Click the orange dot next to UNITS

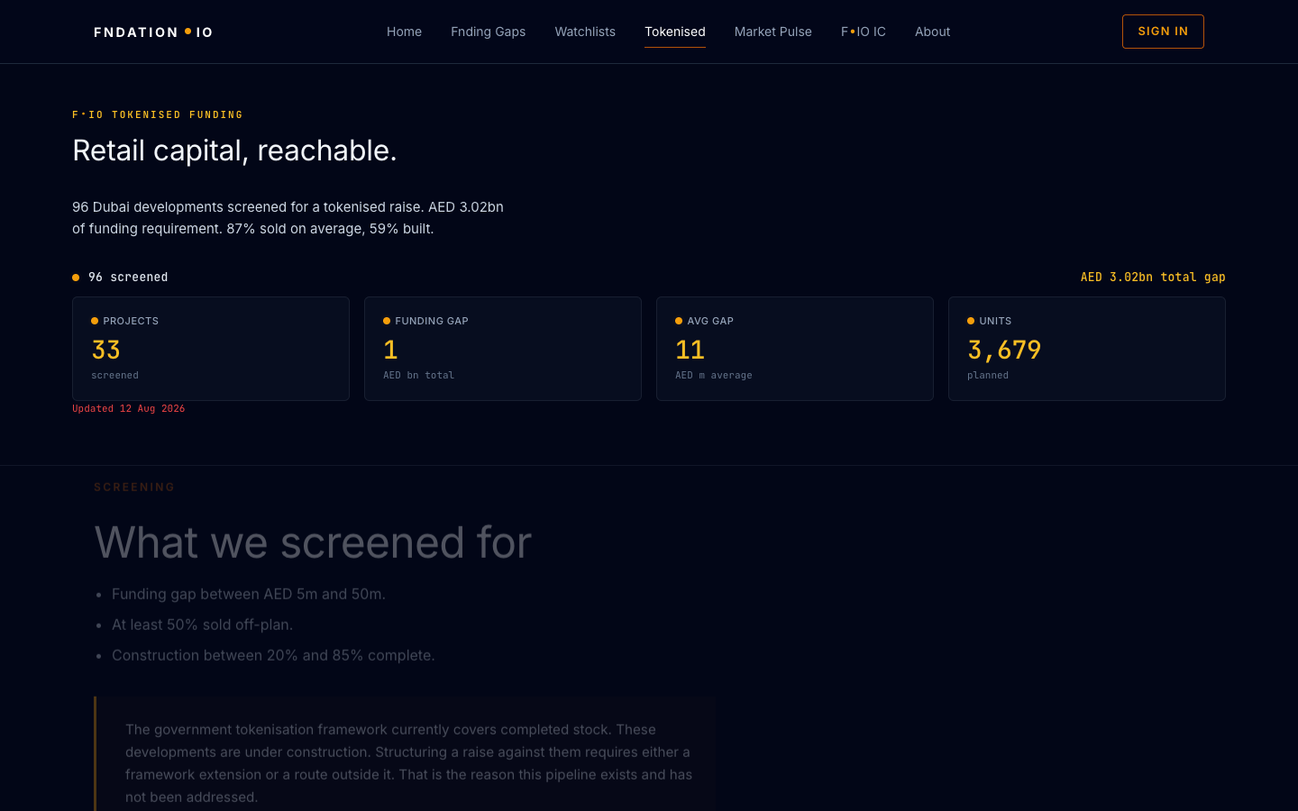coord(971,321)
